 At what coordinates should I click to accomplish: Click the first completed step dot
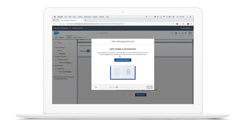(x=111, y=87)
